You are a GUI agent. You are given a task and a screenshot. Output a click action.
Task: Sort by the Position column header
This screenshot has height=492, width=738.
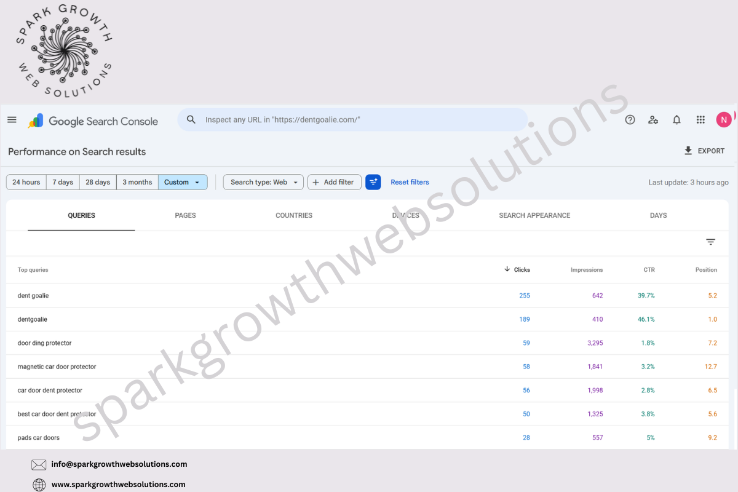pyautogui.click(x=706, y=270)
